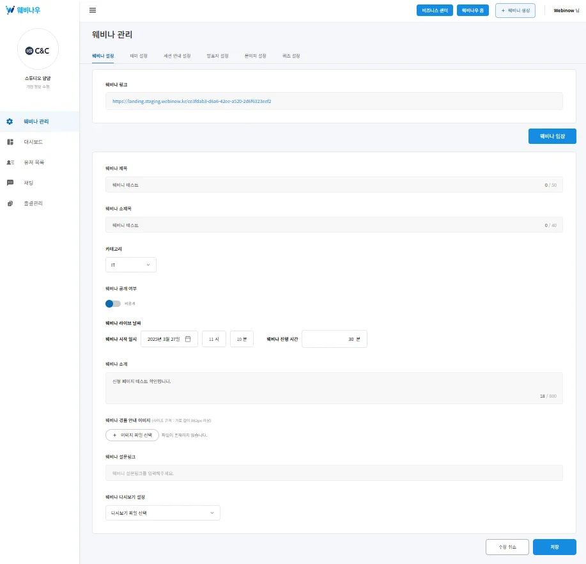
Task: Click the 웨비나 설문링크 input field
Action: 334,473
